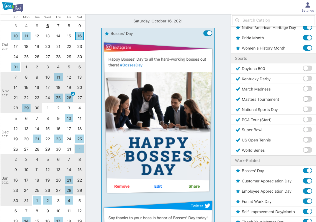Turn on World Series switch
This screenshot has height=222, width=316.
pos(307,150)
